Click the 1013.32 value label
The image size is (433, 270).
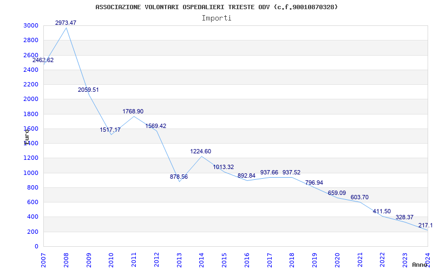click(223, 167)
